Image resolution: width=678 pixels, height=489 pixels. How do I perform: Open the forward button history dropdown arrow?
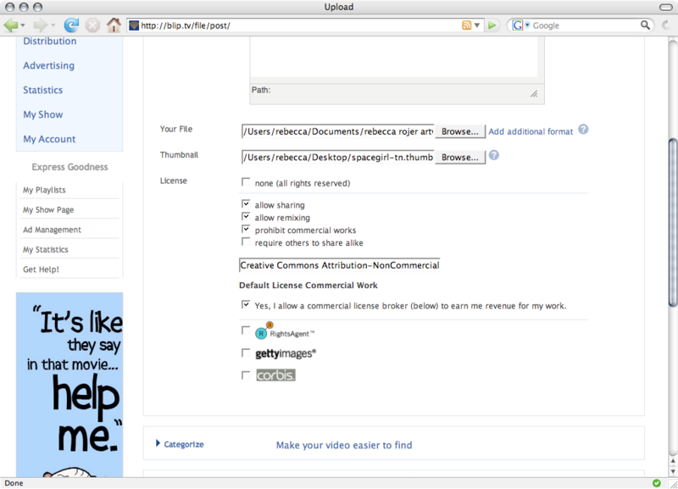pos(53,25)
